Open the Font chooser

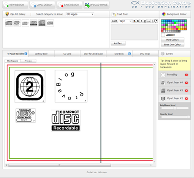pyautogui.click(x=114, y=21)
